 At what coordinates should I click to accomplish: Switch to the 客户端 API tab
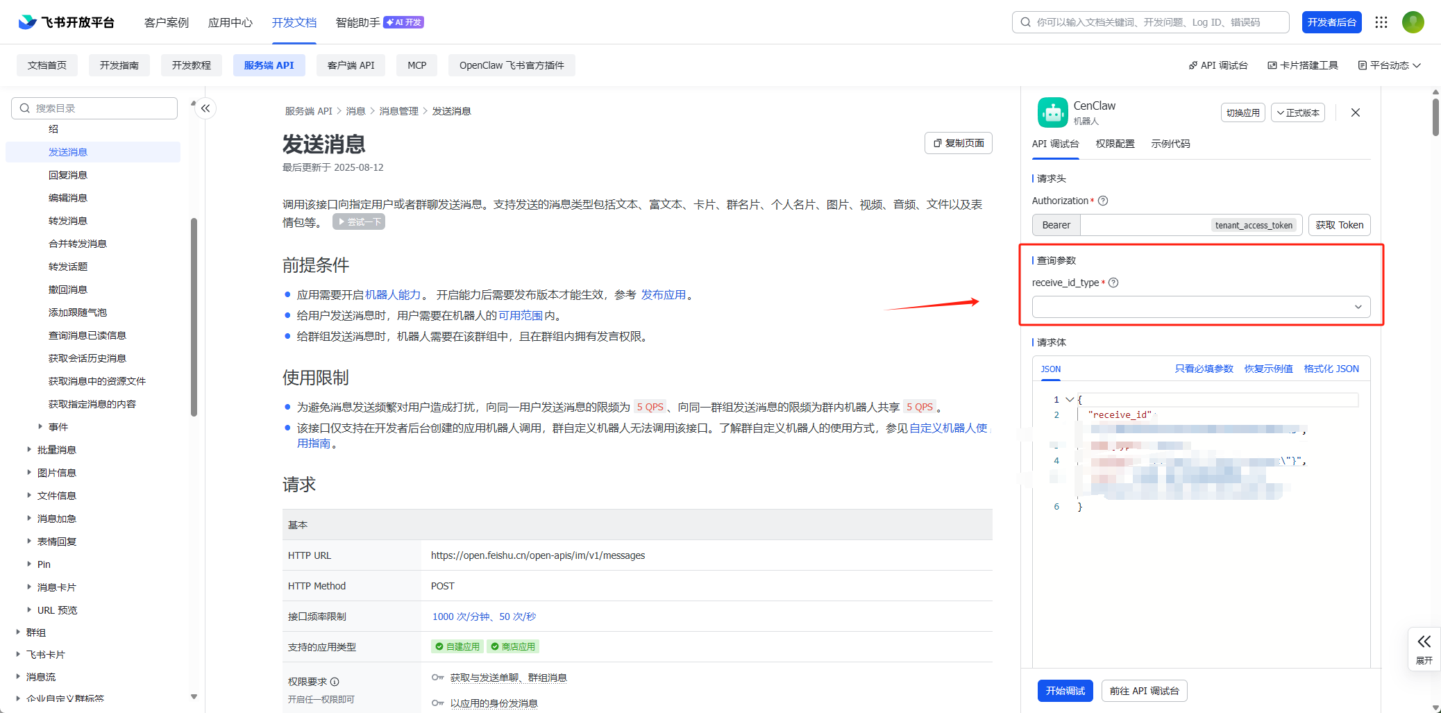(x=351, y=65)
